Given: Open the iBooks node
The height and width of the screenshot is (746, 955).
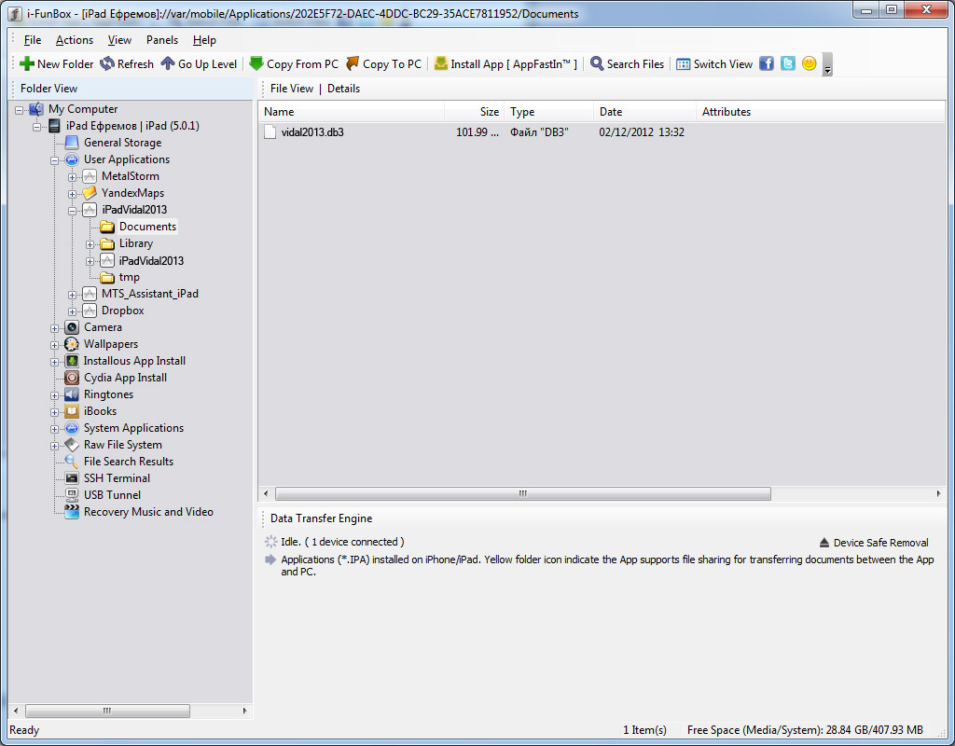Looking at the screenshot, I should [x=100, y=411].
